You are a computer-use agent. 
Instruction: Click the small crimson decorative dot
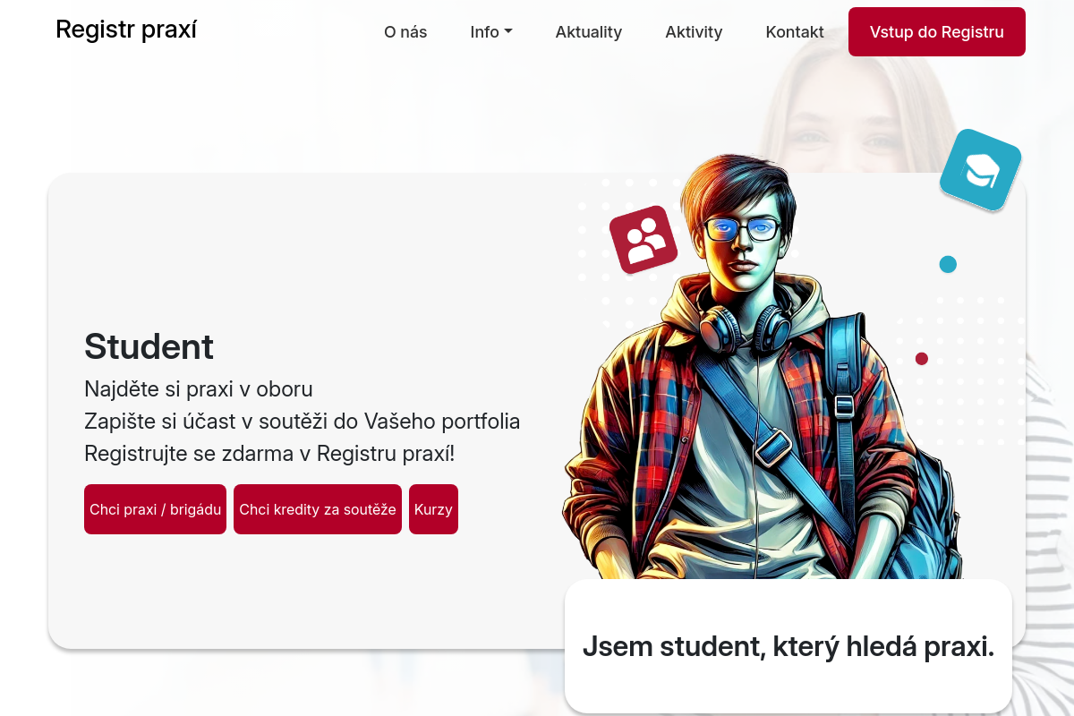pos(922,359)
